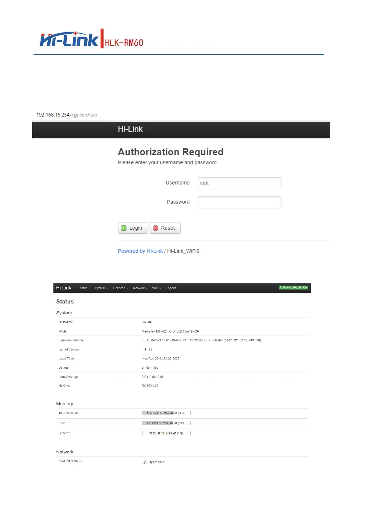The width and height of the screenshot is (366, 517).
Task: Click the Network section heading
Action: click(x=65, y=452)
